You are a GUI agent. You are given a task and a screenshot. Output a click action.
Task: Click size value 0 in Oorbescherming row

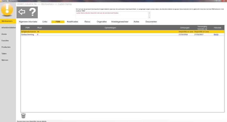(x=38, y=34)
